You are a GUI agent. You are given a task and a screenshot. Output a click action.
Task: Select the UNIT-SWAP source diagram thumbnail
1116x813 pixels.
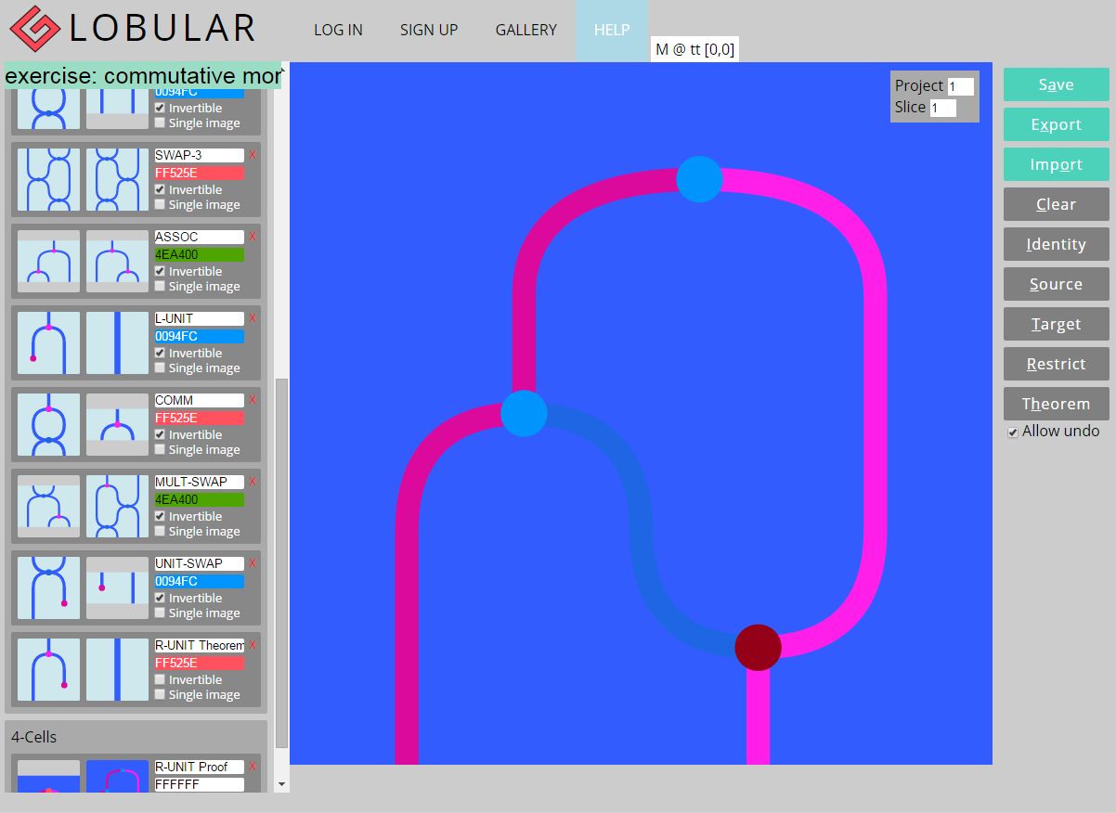pyautogui.click(x=48, y=588)
